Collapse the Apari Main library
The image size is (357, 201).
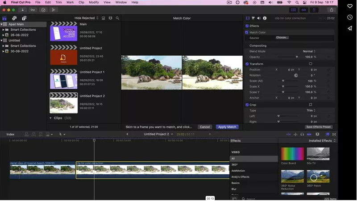tap(1, 24)
